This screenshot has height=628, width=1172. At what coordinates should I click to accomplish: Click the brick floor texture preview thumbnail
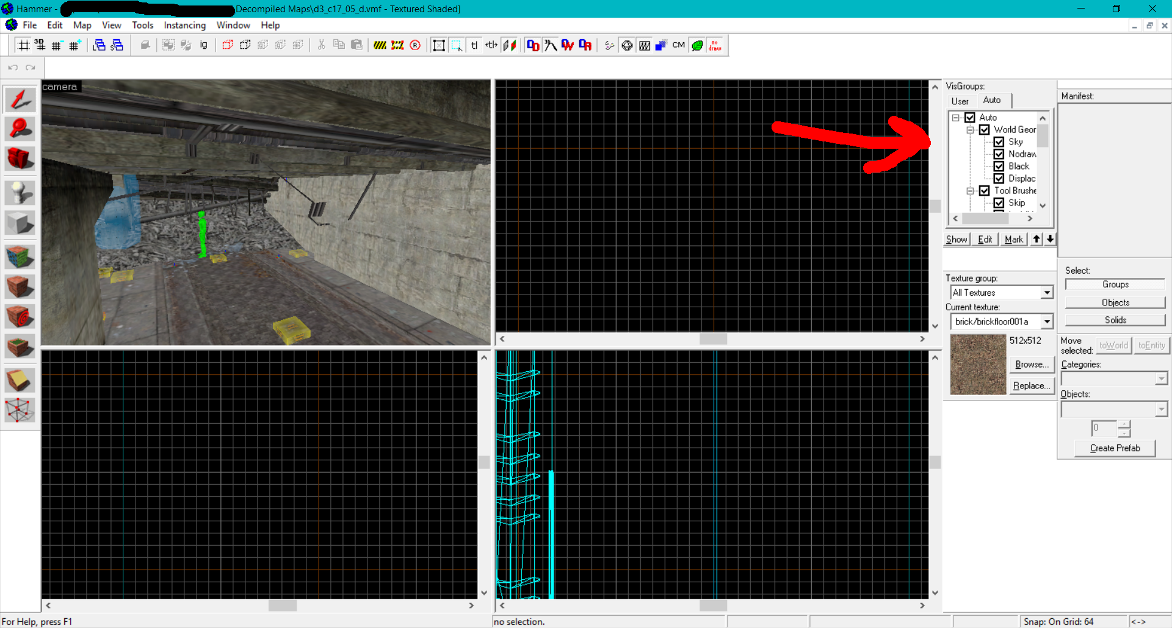coord(978,365)
